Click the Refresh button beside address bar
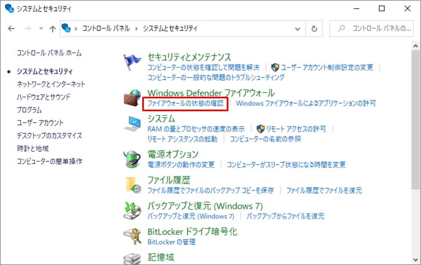The image size is (421, 265). coord(314,29)
